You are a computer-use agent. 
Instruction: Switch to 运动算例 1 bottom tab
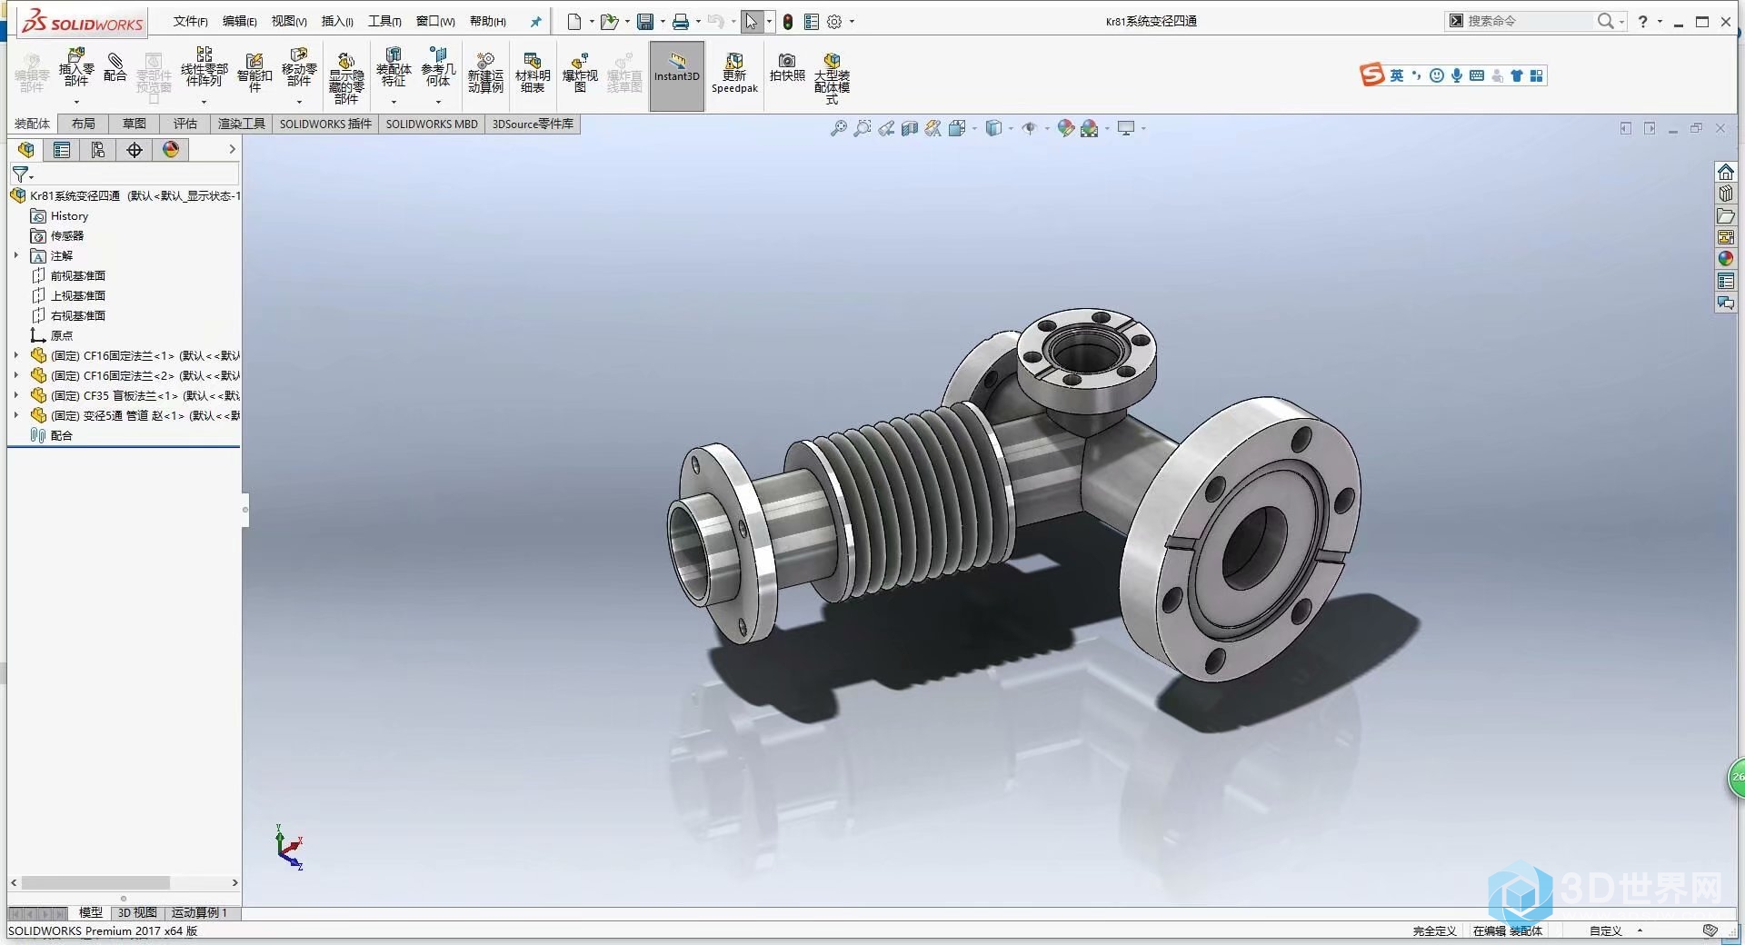click(200, 912)
